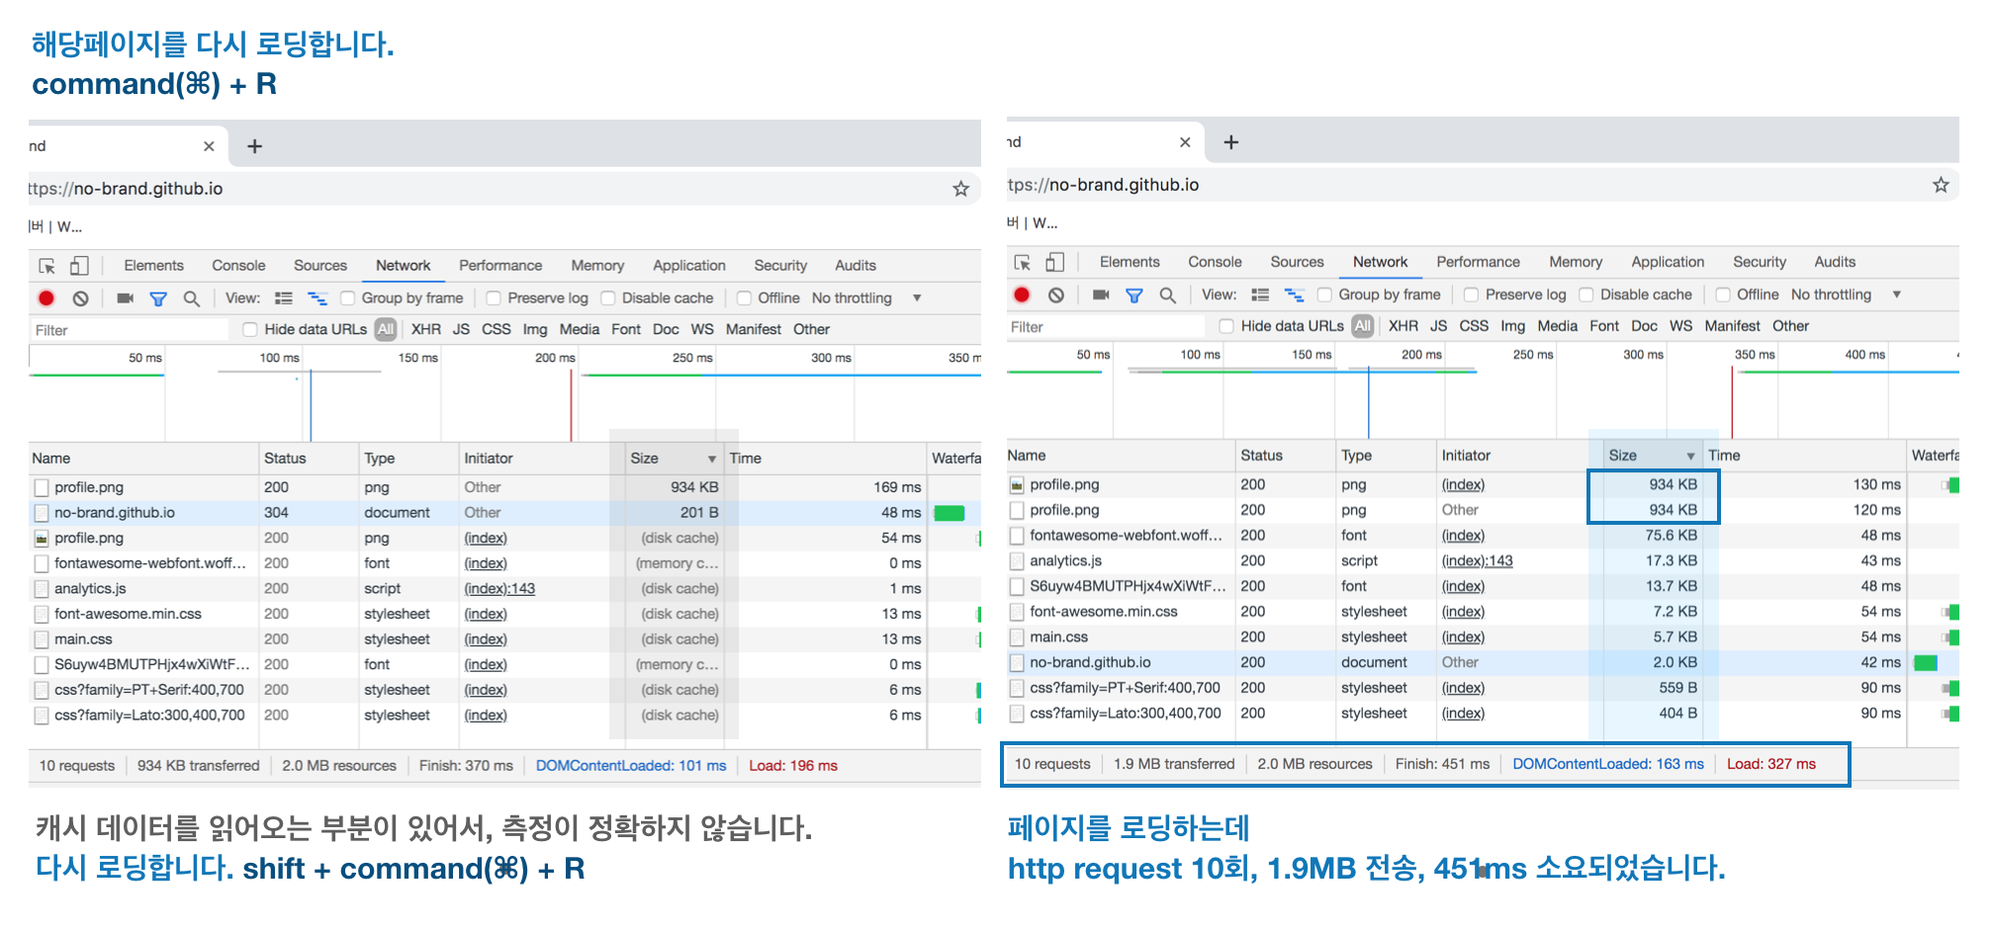The image size is (1992, 931).
Task: Click Size column sort arrow in left DevTools
Action: (711, 459)
